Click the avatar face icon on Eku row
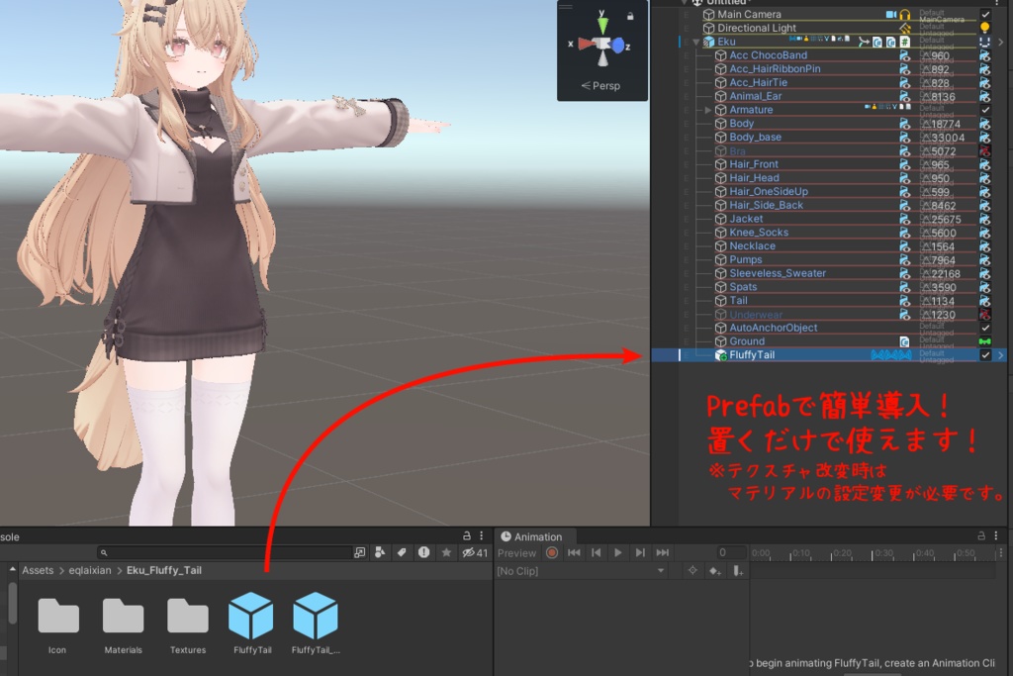 click(984, 42)
